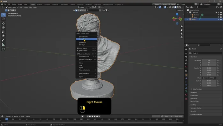This screenshot has width=223, height=126.
Task: Open the Object properties tab icon
Action: click(186, 75)
